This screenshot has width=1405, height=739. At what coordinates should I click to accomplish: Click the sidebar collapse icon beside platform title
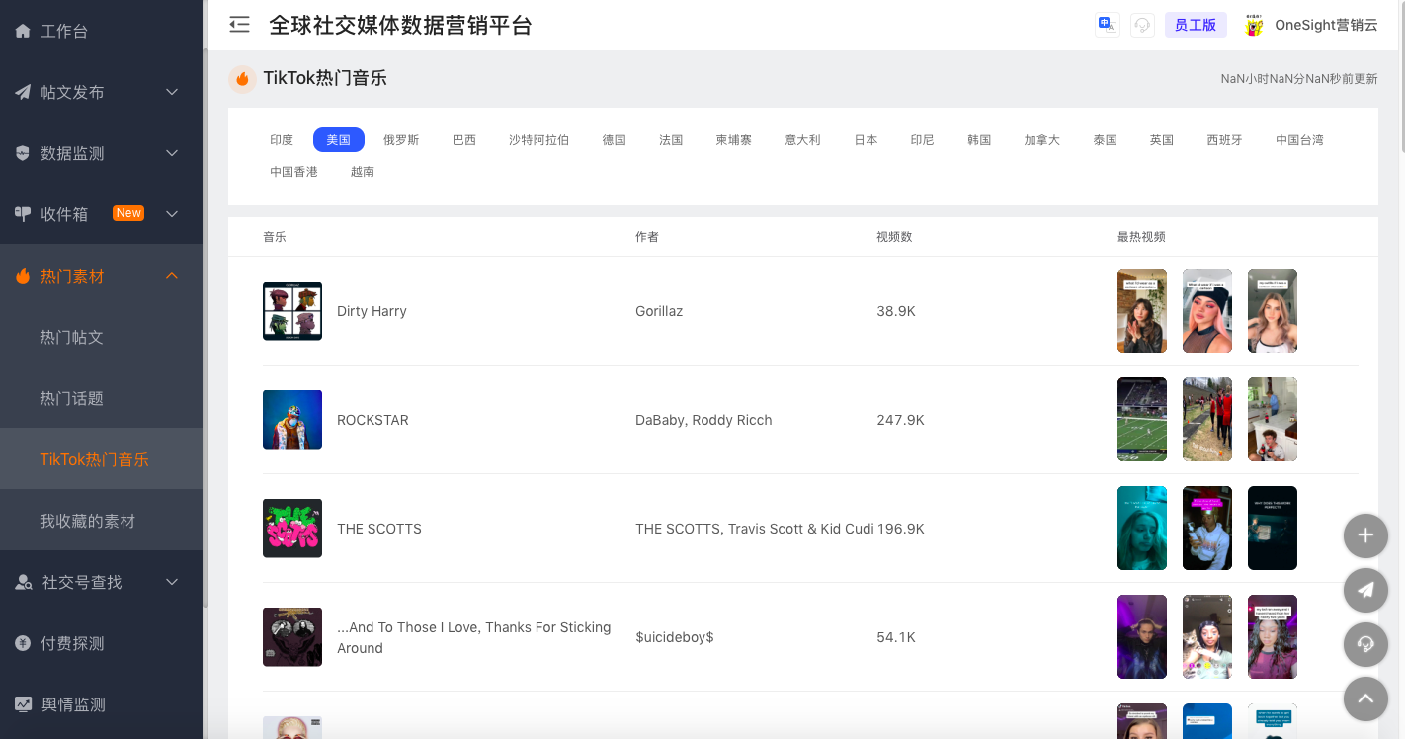click(x=239, y=25)
